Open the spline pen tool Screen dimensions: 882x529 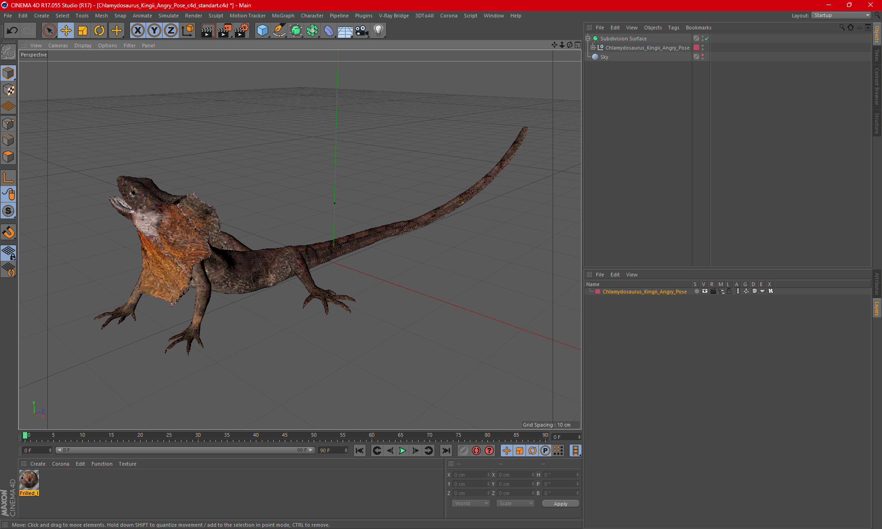[279, 31]
